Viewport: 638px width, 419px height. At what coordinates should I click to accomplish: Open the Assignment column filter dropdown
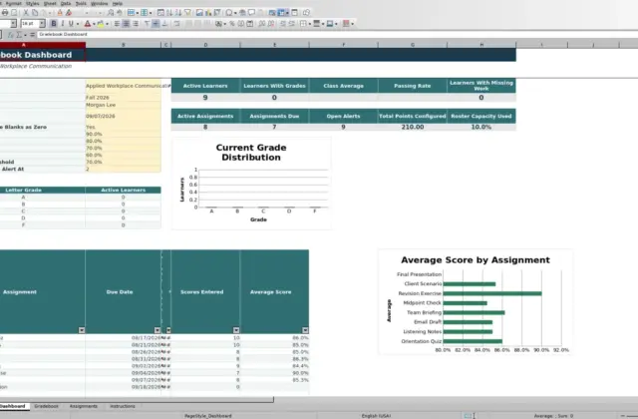(82, 330)
